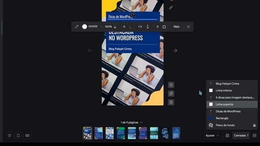Duplicate the current page
The width and height of the screenshot is (260, 146).
[171, 94]
